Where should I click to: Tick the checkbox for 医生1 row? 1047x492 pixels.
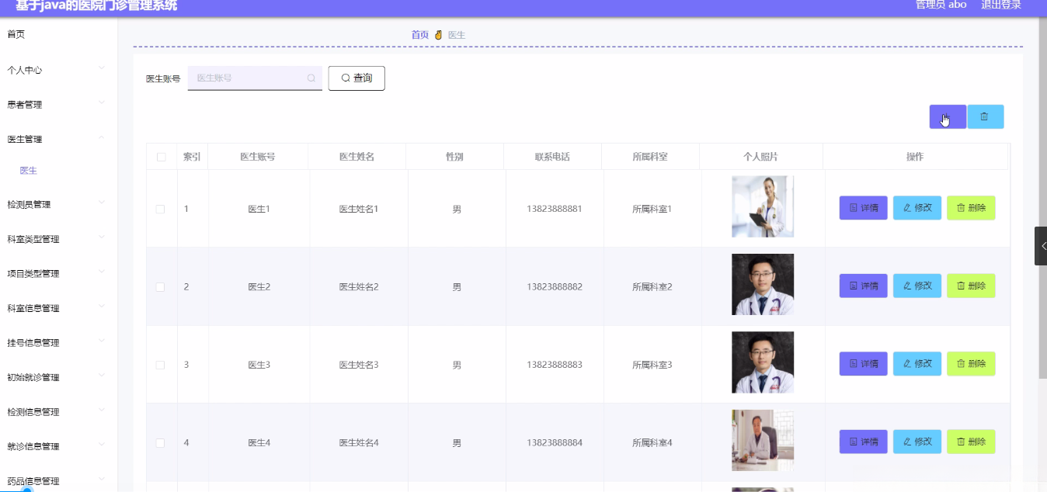pyautogui.click(x=160, y=210)
